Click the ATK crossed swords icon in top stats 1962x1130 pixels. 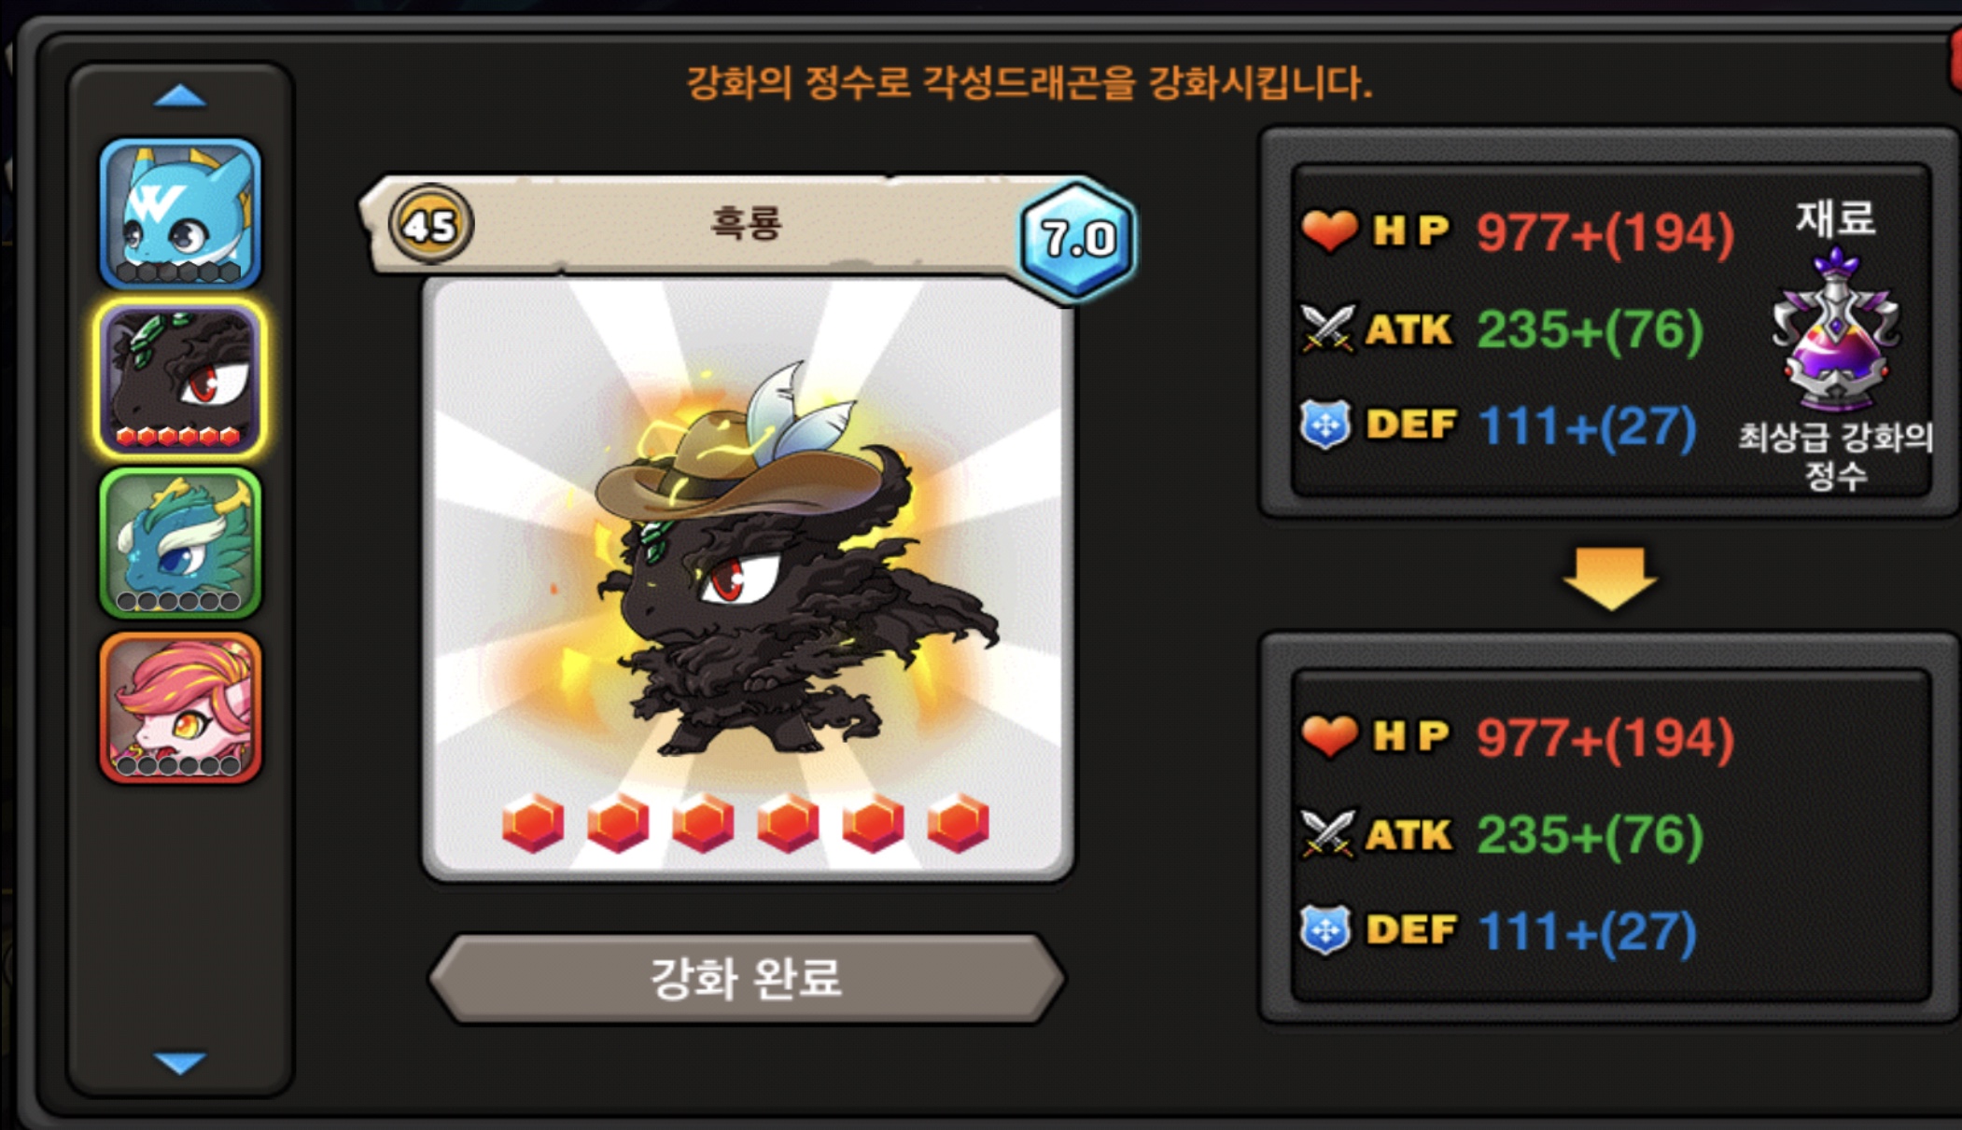tap(1327, 328)
